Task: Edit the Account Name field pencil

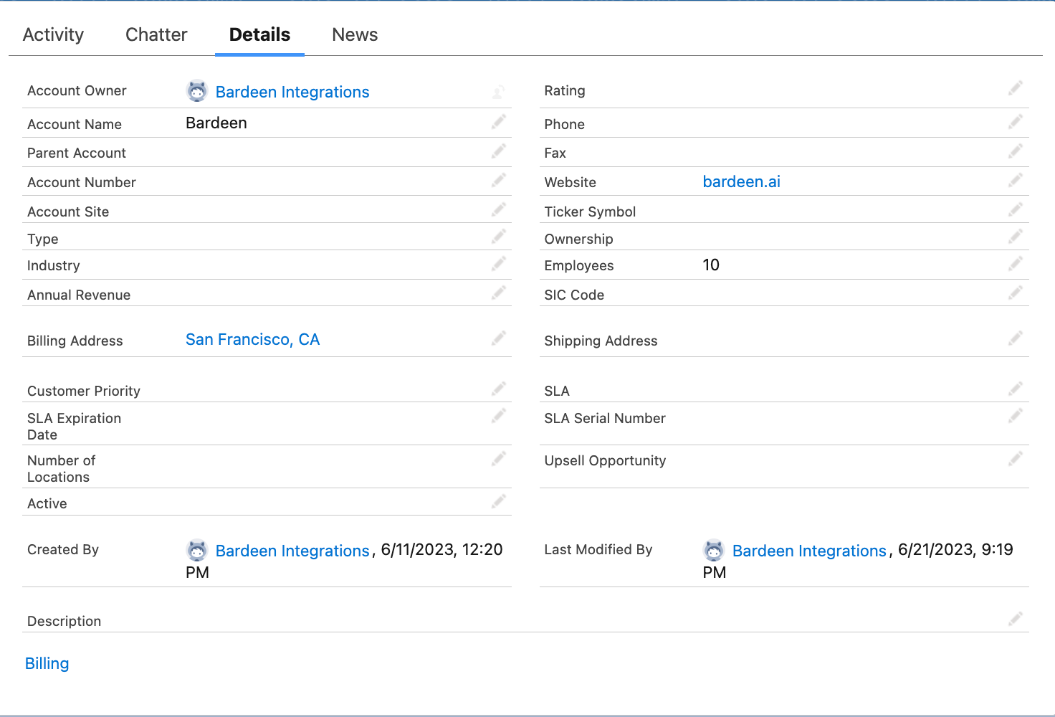Action: 499,122
